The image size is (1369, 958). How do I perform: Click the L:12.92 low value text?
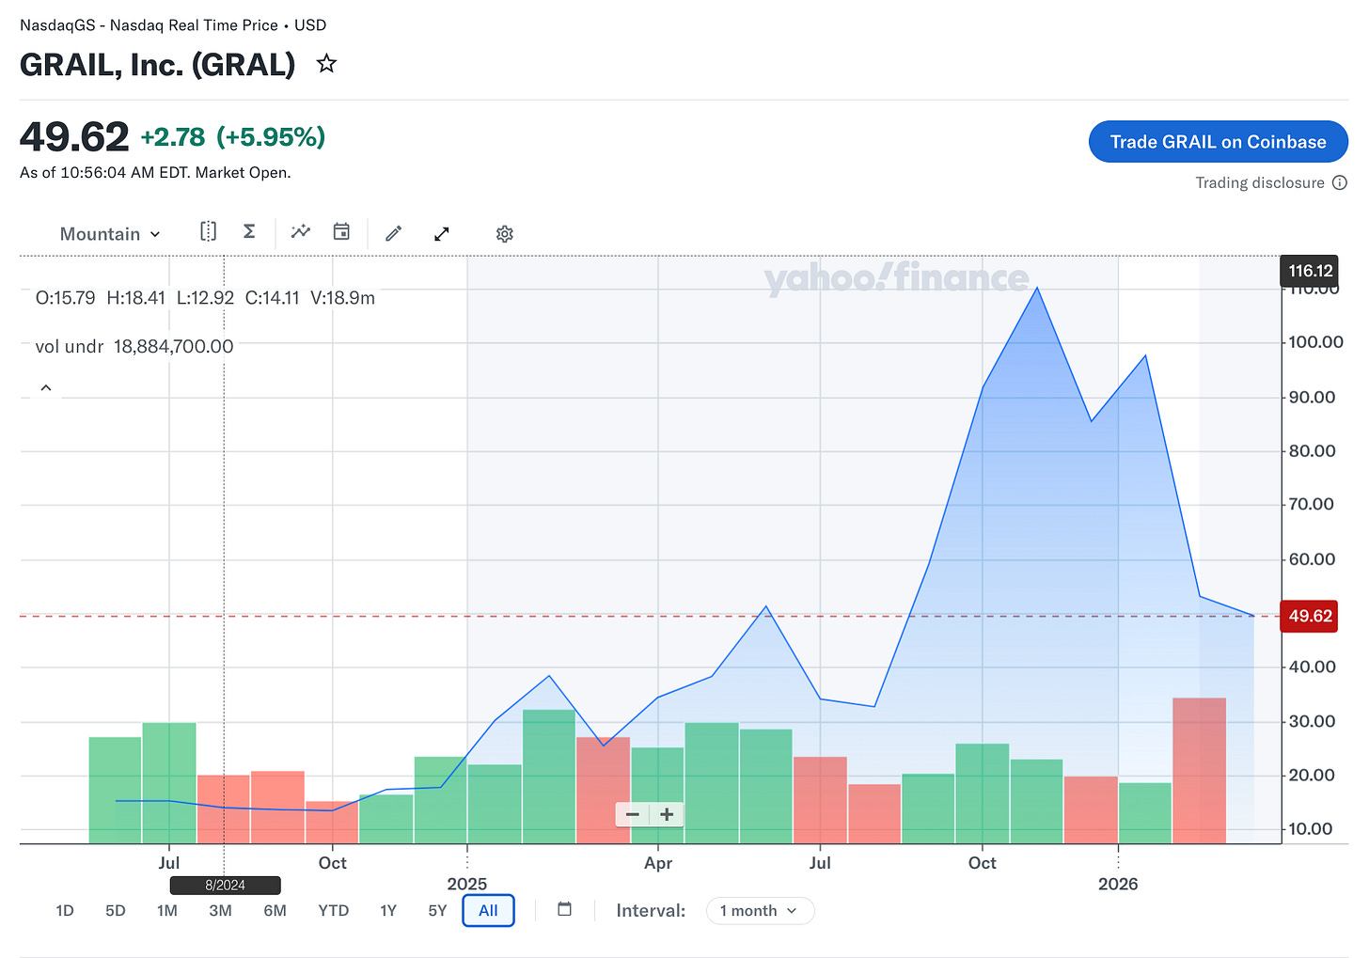[x=205, y=297]
